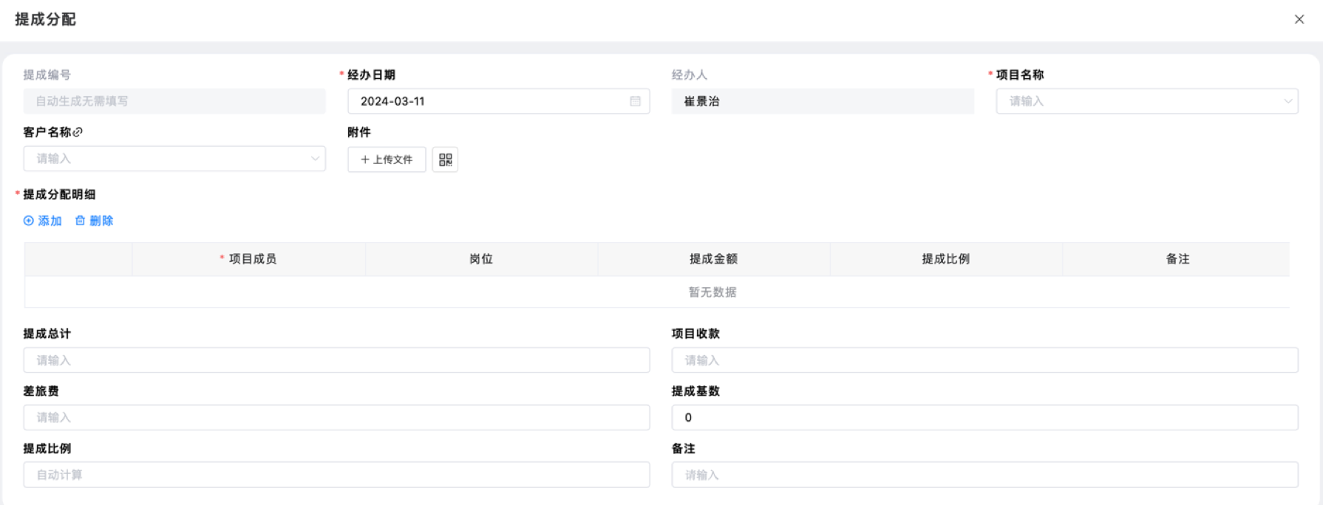The height and width of the screenshot is (505, 1323).
Task: Click the 上传文件 upload button
Action: click(387, 159)
